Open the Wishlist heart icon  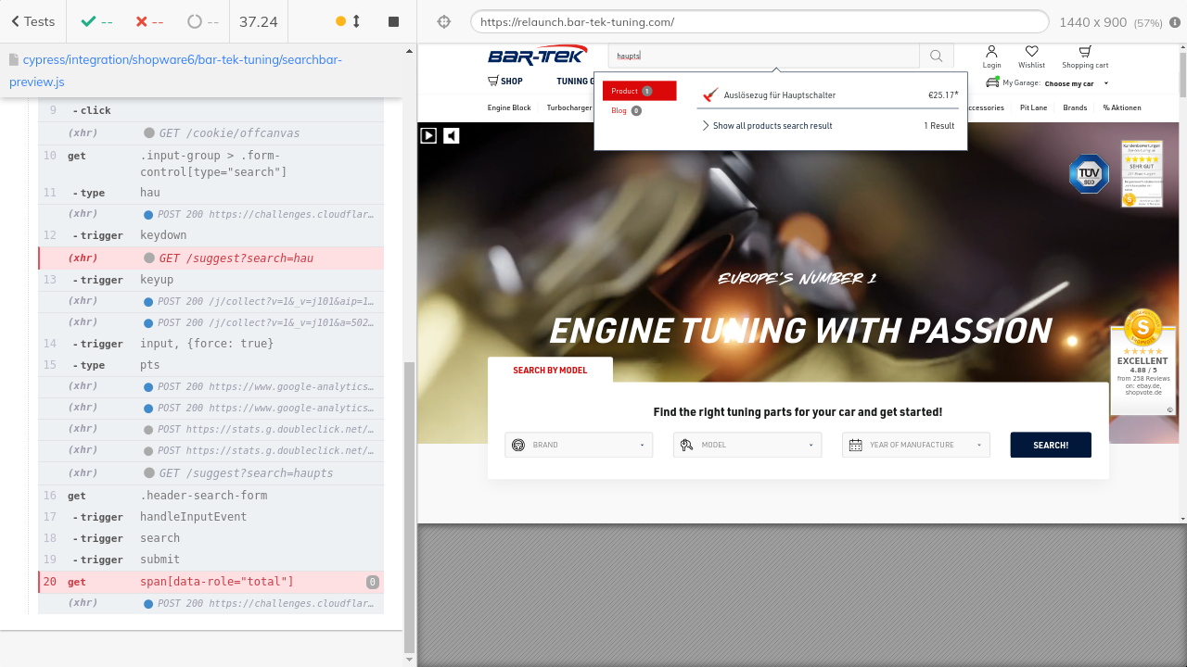pos(1031,52)
